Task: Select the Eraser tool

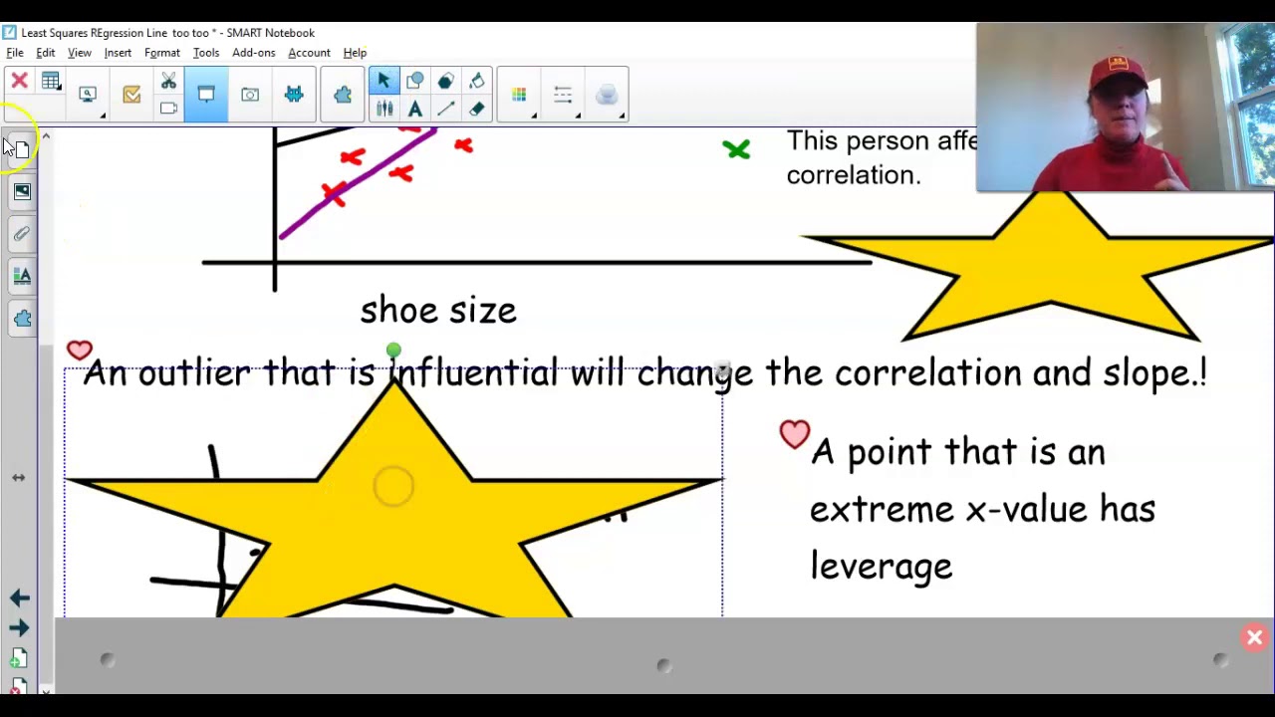Action: point(477,109)
